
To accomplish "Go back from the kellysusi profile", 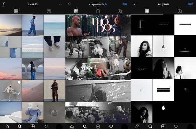I will pos(134,4).
